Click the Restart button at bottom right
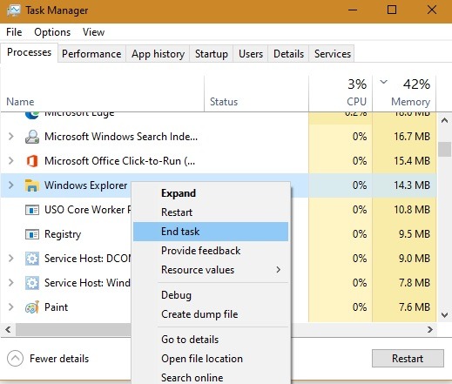This screenshot has width=452, height=384. [x=408, y=359]
